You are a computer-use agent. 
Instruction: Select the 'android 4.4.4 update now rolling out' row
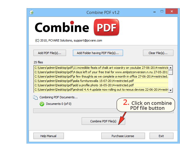[x=101, y=90]
